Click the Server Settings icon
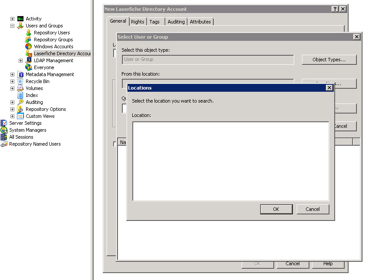Screen dimensions: 369x280 click(4, 123)
